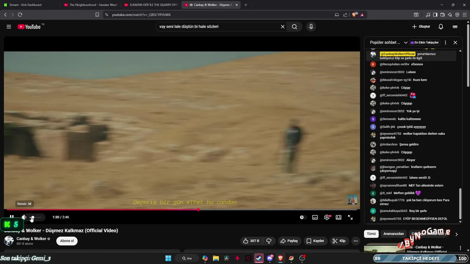The image size is (470, 264).
Task: Open Brave VPN shield icon
Action: (457, 15)
